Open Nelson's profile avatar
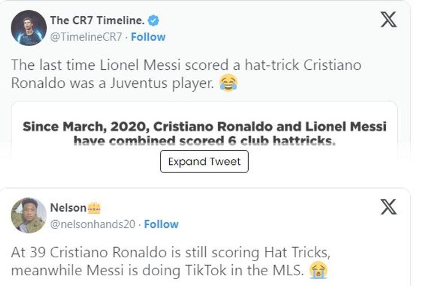The height and width of the screenshot is (286, 433). click(x=28, y=215)
